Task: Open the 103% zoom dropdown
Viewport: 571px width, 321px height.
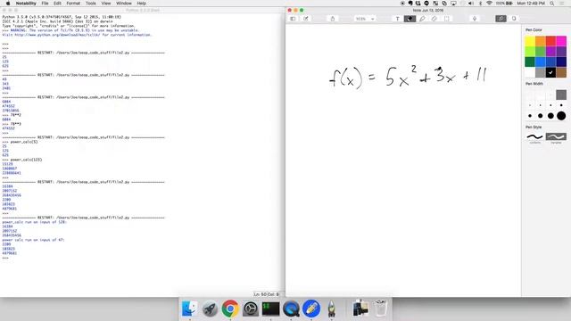Action: coord(365,19)
